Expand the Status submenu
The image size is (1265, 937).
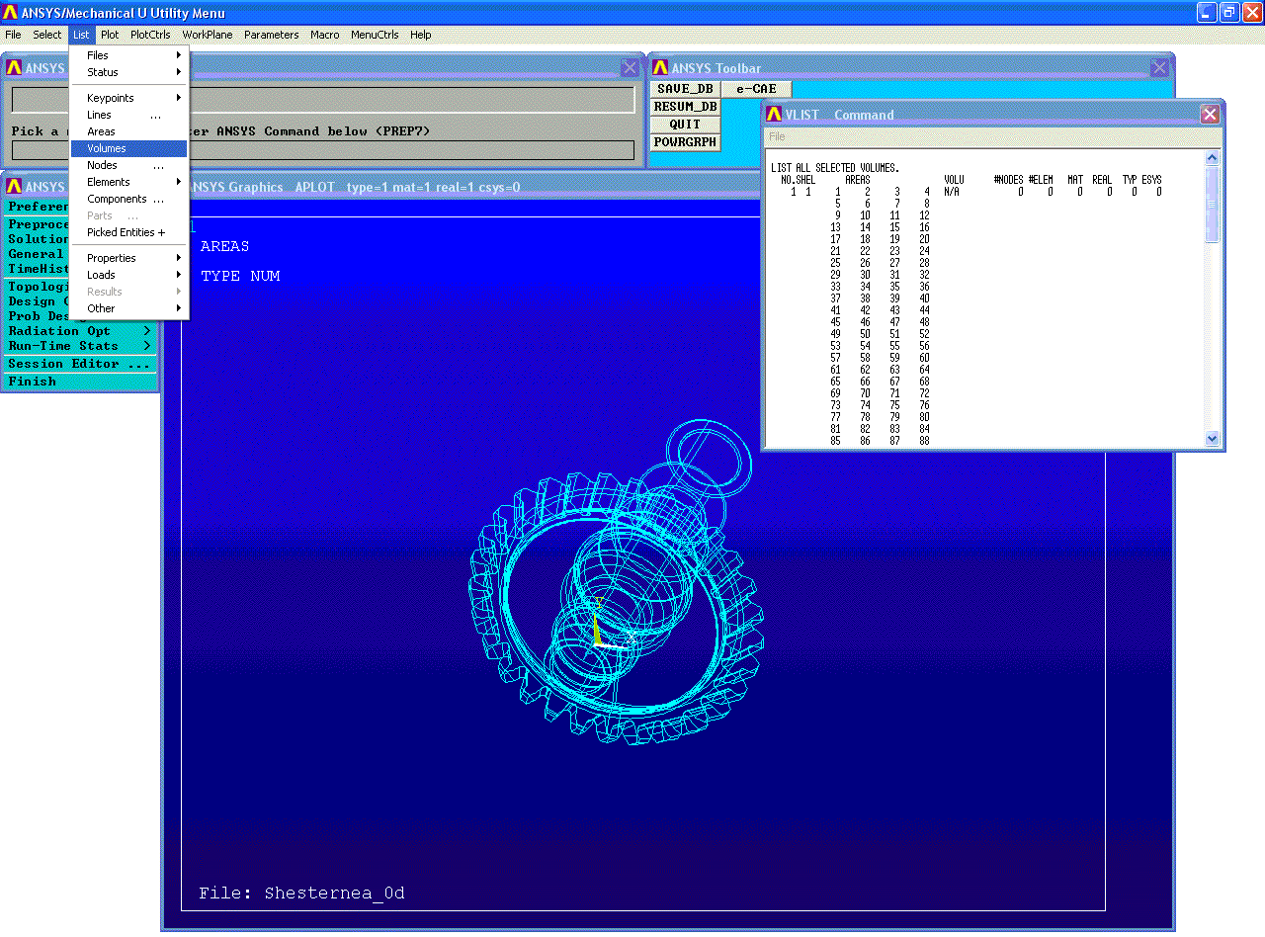click(128, 72)
